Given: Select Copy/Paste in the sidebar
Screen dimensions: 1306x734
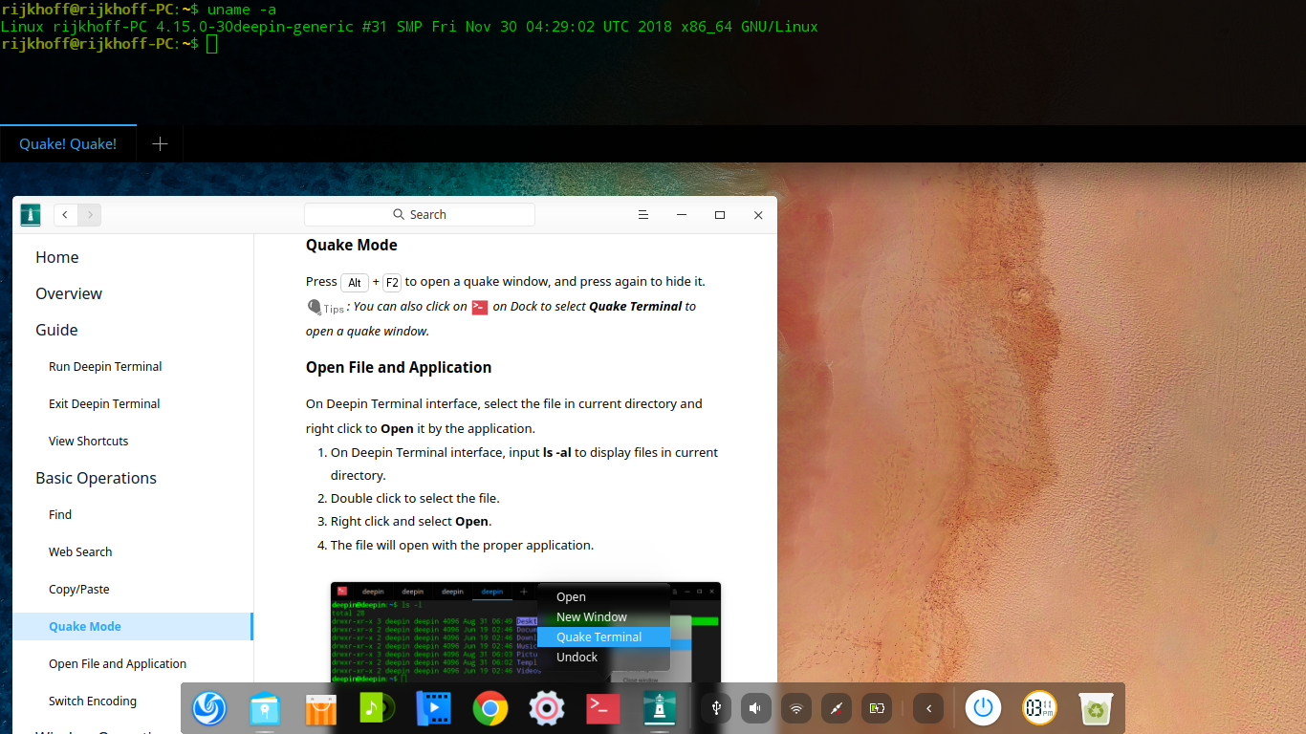Looking at the screenshot, I should click(79, 590).
